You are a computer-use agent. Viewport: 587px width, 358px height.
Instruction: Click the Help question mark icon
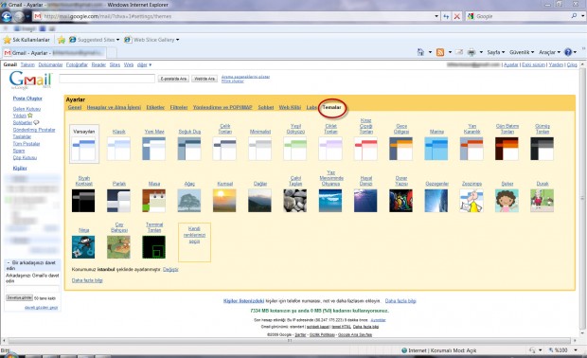coord(568,52)
